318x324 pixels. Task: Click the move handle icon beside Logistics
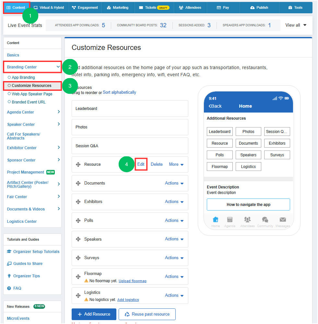click(x=78, y=295)
